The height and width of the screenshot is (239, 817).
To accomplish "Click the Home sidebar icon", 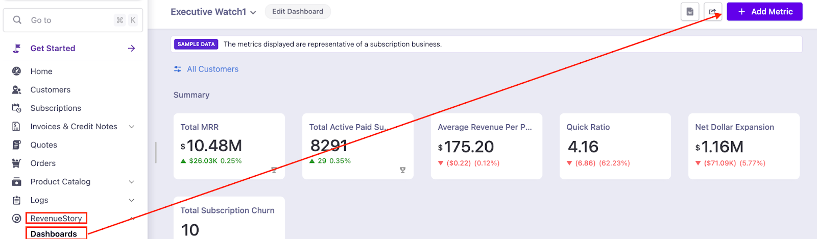I will pos(17,71).
